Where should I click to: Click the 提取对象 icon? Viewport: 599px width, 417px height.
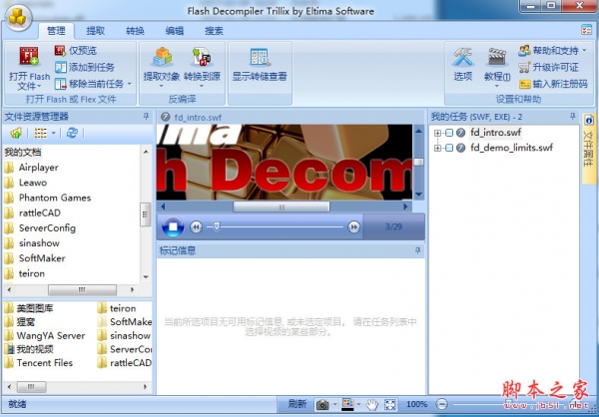(x=162, y=57)
